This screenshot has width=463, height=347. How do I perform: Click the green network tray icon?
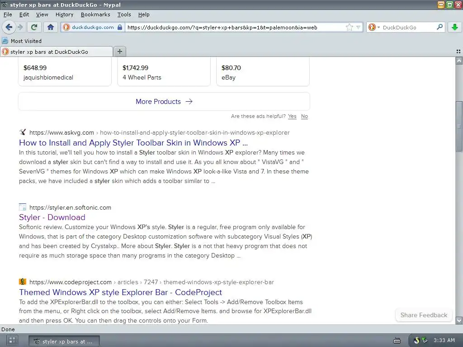(x=425, y=340)
